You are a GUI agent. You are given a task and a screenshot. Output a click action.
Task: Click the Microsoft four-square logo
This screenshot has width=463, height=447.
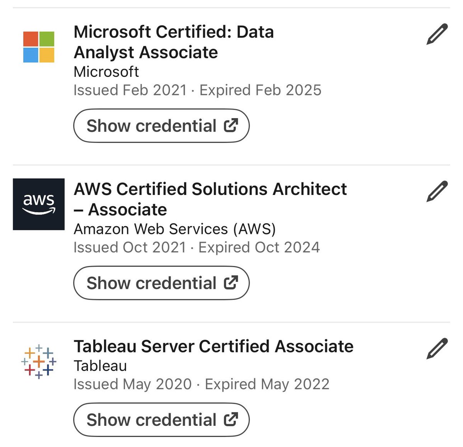(39, 47)
